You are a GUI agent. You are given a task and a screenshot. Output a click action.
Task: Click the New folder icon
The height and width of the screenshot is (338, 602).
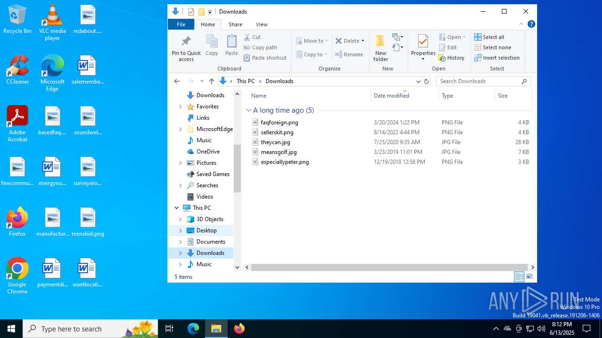click(x=380, y=42)
